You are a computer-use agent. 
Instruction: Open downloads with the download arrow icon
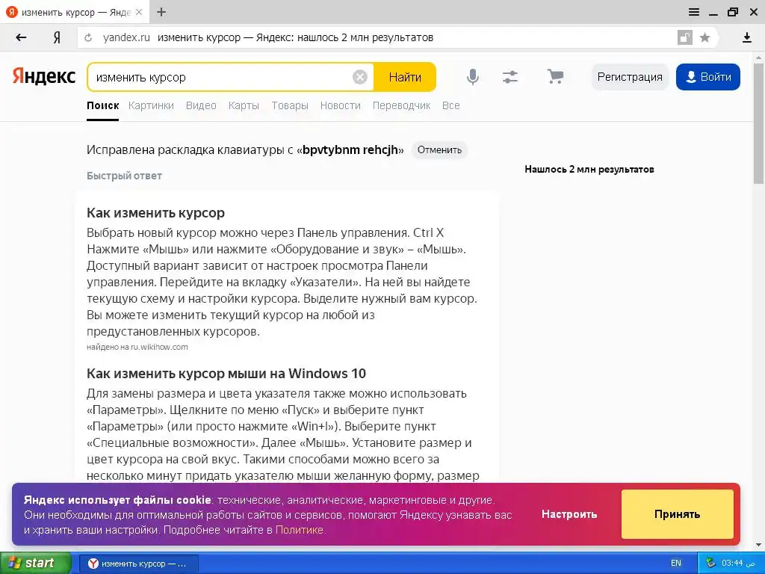click(x=747, y=37)
